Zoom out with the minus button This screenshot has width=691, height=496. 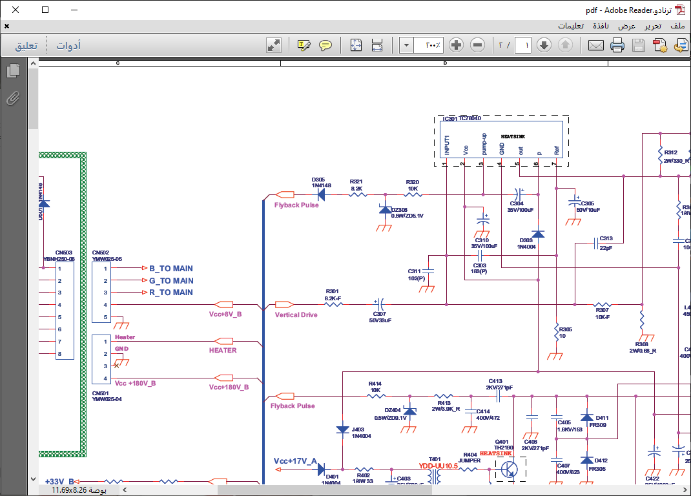[477, 45]
